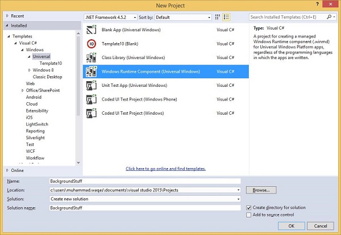Viewport: 341px width, 235px height.
Task: Pick the Class Library template icon
Action: [x=92, y=57]
